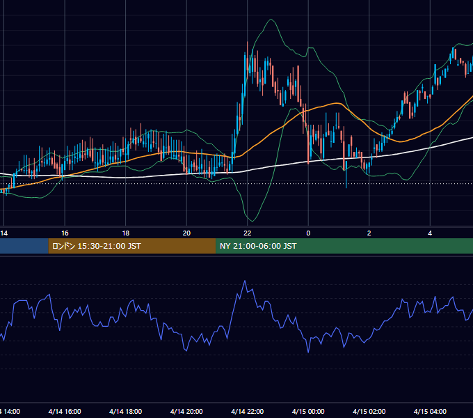Click the upper axis hour label 4
The width and height of the screenshot is (473, 418).
point(430,233)
